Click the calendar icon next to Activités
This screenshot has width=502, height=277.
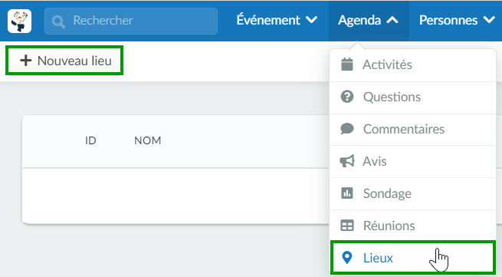[347, 64]
